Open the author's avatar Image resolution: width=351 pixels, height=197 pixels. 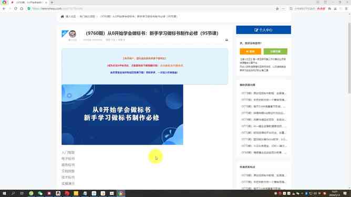point(73,34)
